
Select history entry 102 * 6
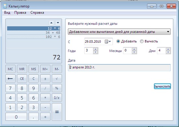click(x=34, y=37)
